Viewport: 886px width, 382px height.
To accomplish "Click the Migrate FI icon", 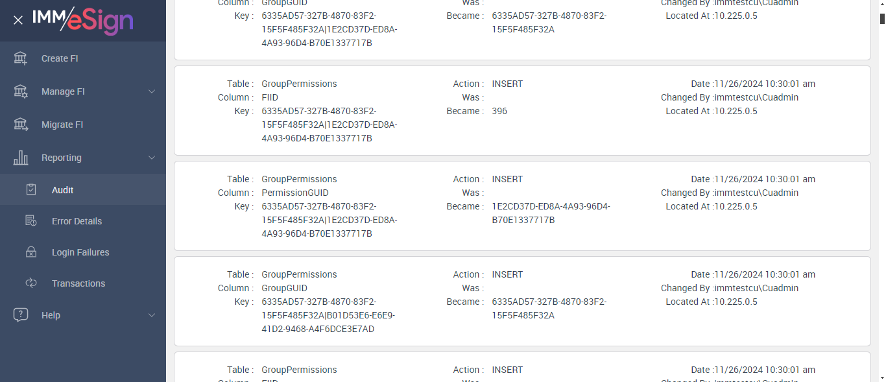I will pos(21,125).
